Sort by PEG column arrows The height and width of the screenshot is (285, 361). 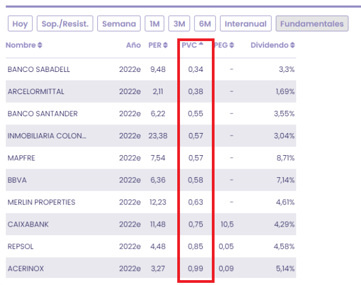(232, 45)
